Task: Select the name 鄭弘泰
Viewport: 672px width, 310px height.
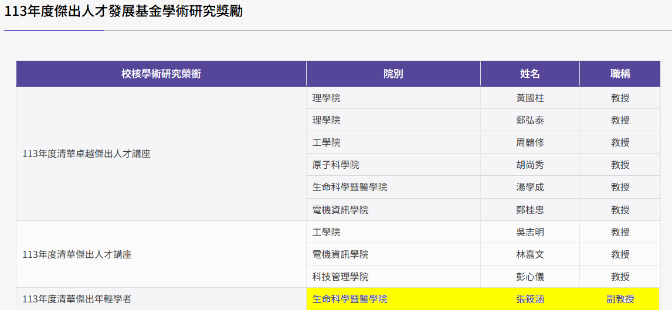Action: click(530, 120)
